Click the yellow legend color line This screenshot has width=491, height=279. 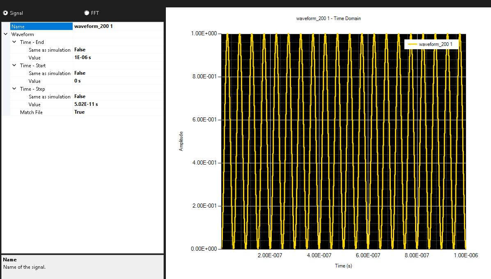(413, 44)
